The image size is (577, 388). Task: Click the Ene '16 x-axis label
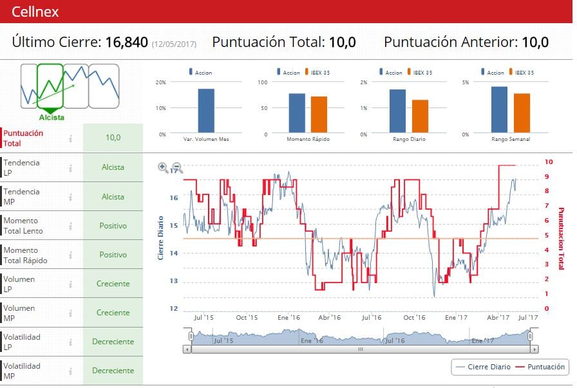tap(289, 317)
